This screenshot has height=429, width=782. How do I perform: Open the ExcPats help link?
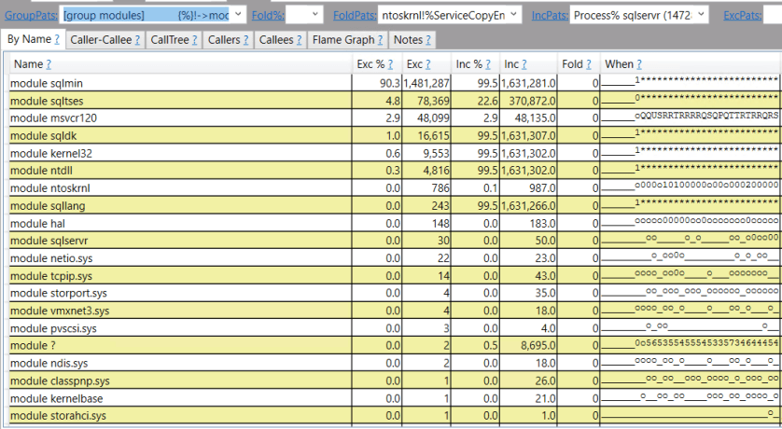coord(742,16)
